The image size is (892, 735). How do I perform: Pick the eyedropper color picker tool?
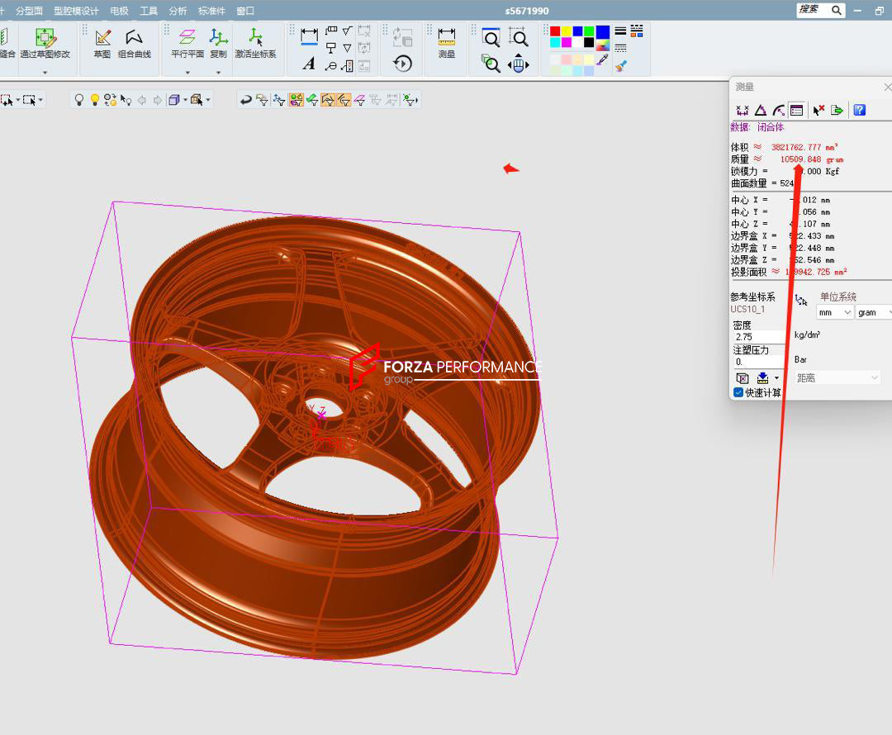pyautogui.click(x=602, y=59)
